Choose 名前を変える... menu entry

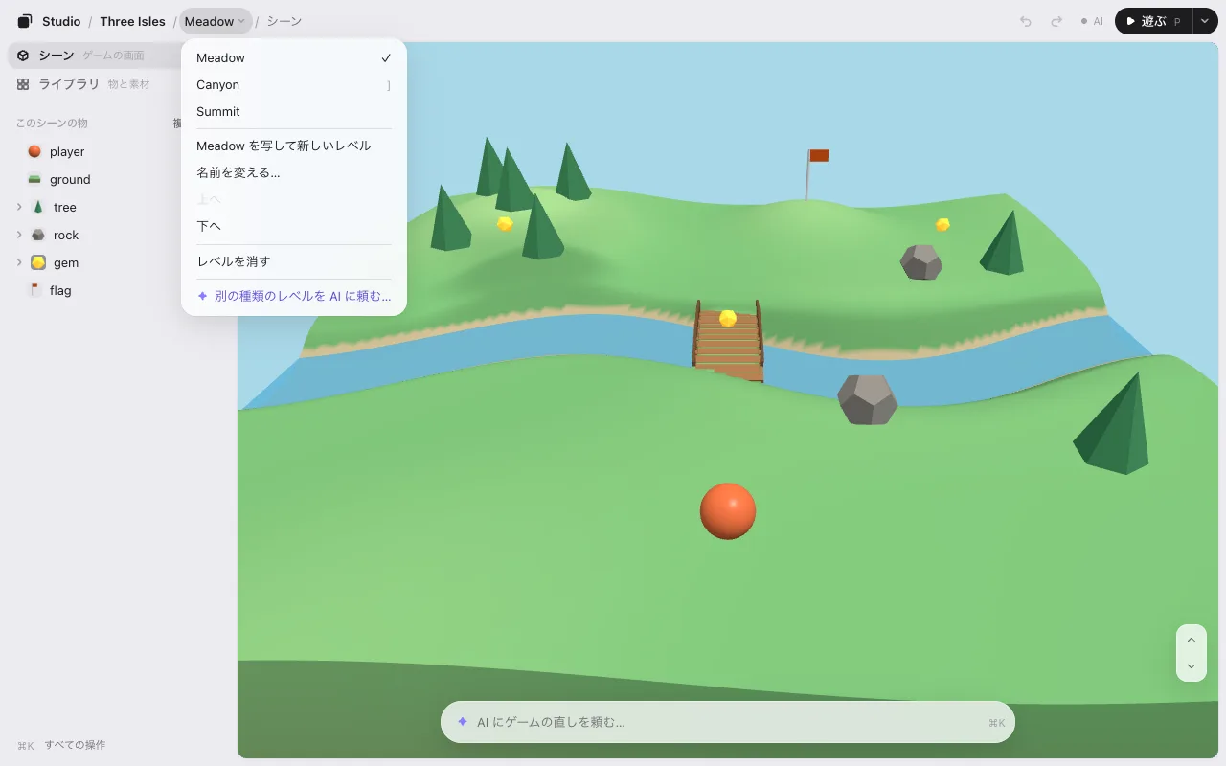tap(294, 173)
